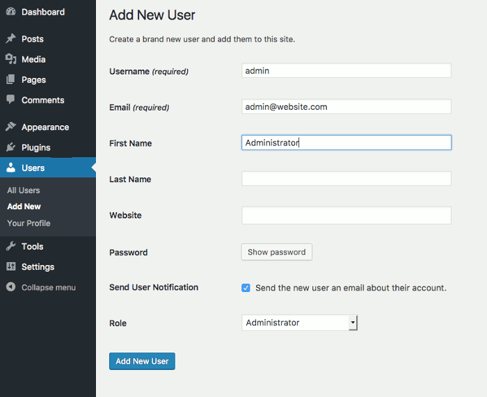Open the Posts menu

coord(33,39)
